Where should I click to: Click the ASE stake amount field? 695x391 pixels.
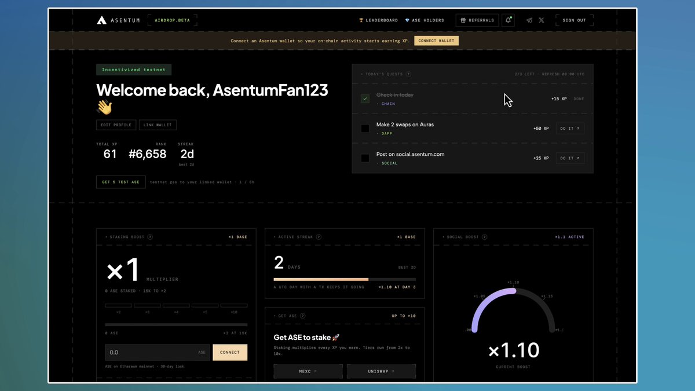click(x=157, y=352)
